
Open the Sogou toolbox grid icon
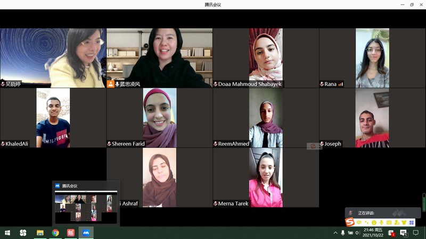(412, 222)
